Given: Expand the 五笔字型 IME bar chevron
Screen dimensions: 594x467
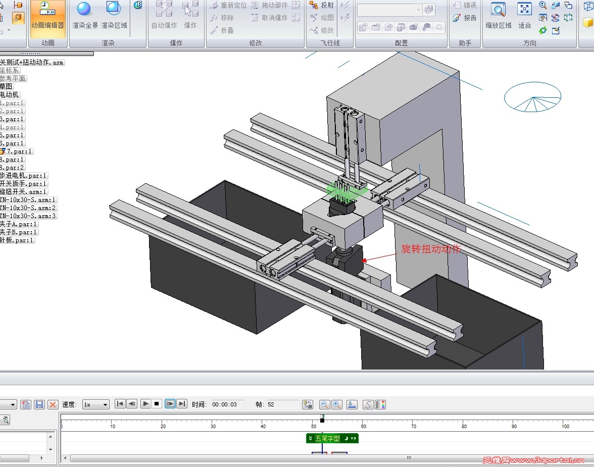Looking at the screenshot, I should coord(310,438).
